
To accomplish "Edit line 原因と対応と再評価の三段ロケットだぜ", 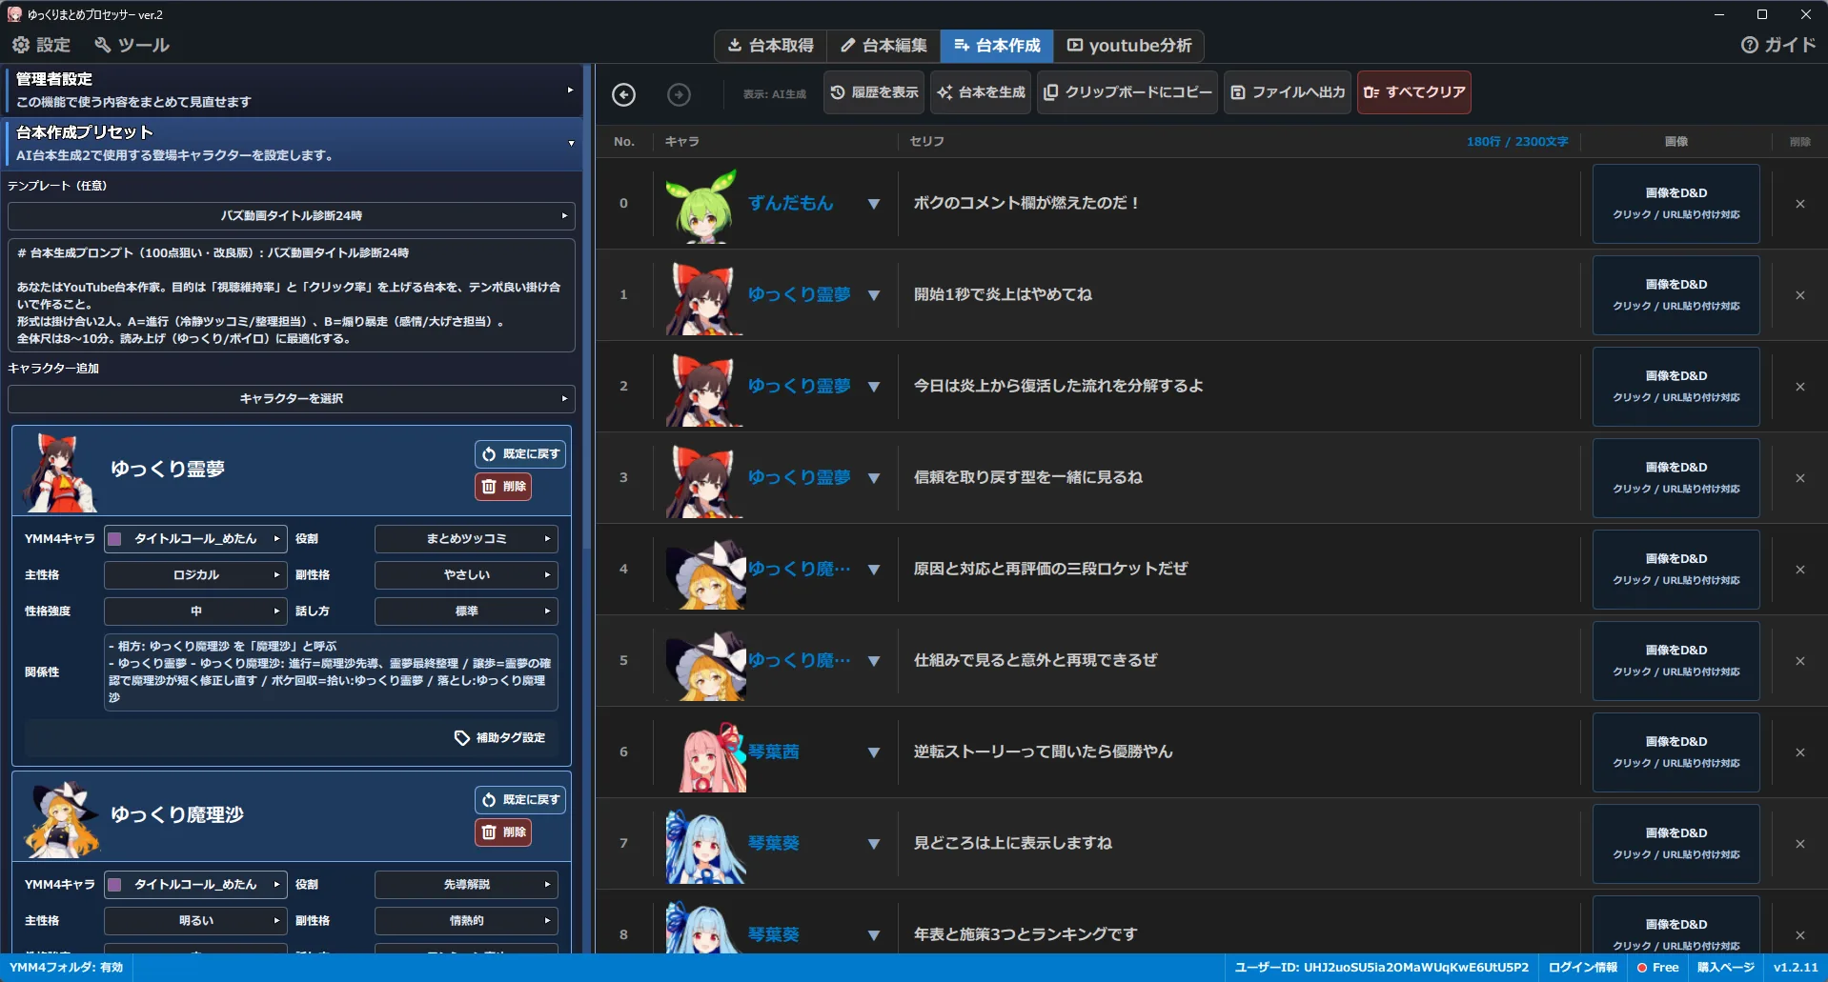I will pos(1050,569).
